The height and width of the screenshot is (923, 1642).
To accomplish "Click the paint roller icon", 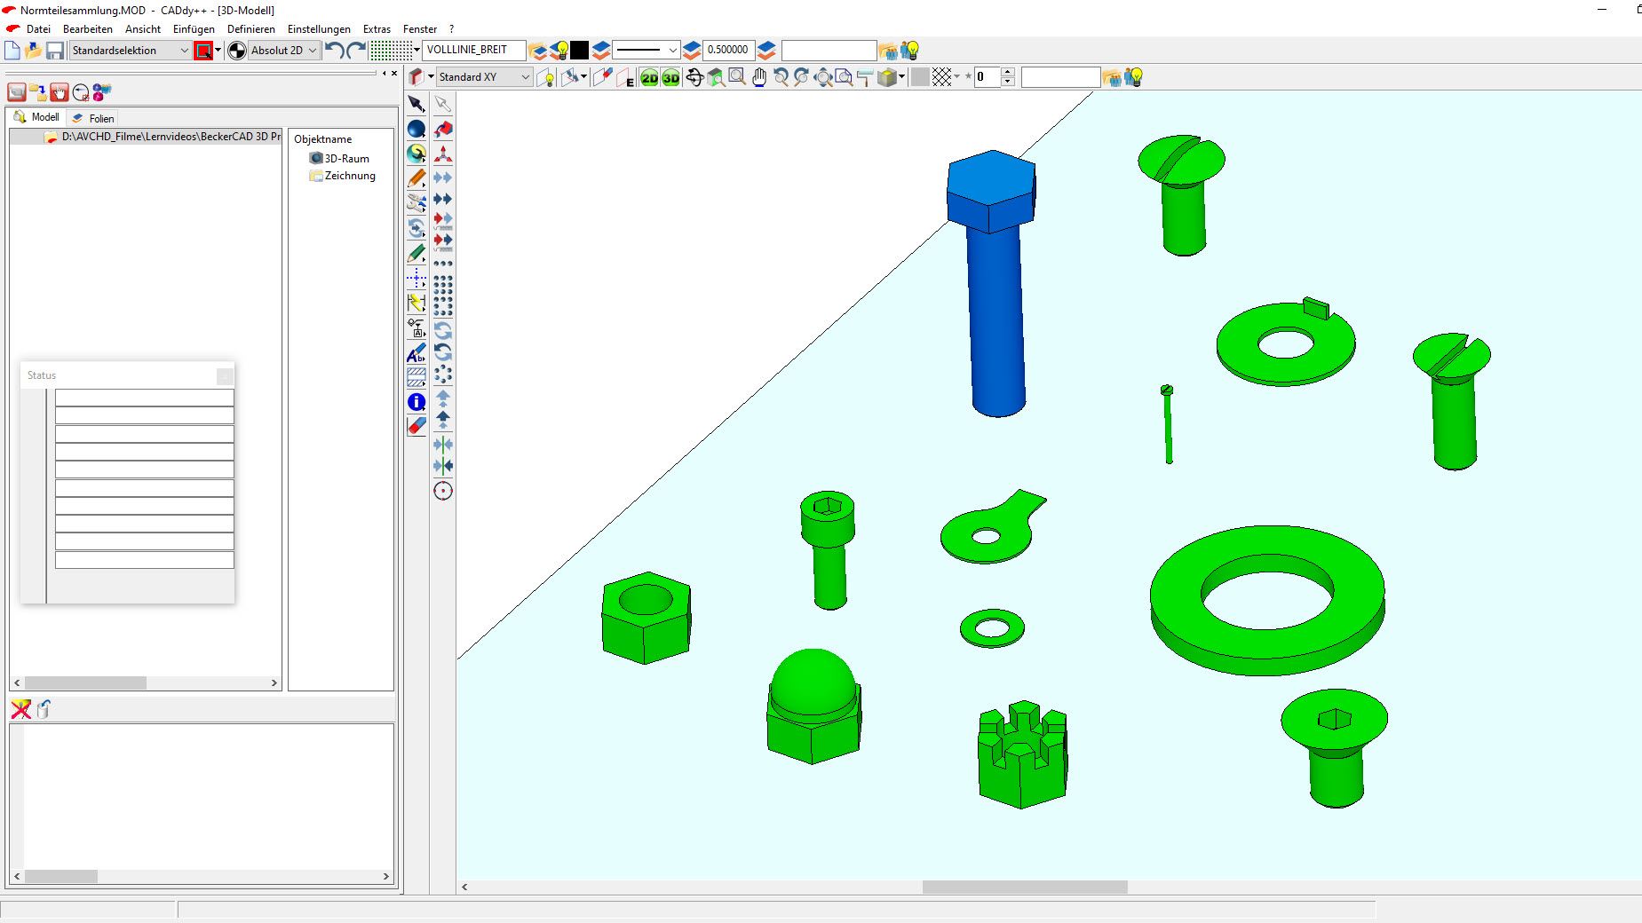I will (865, 78).
